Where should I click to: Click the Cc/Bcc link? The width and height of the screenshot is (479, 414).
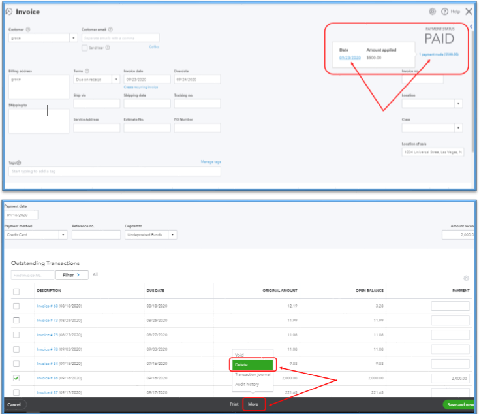pyautogui.click(x=154, y=47)
